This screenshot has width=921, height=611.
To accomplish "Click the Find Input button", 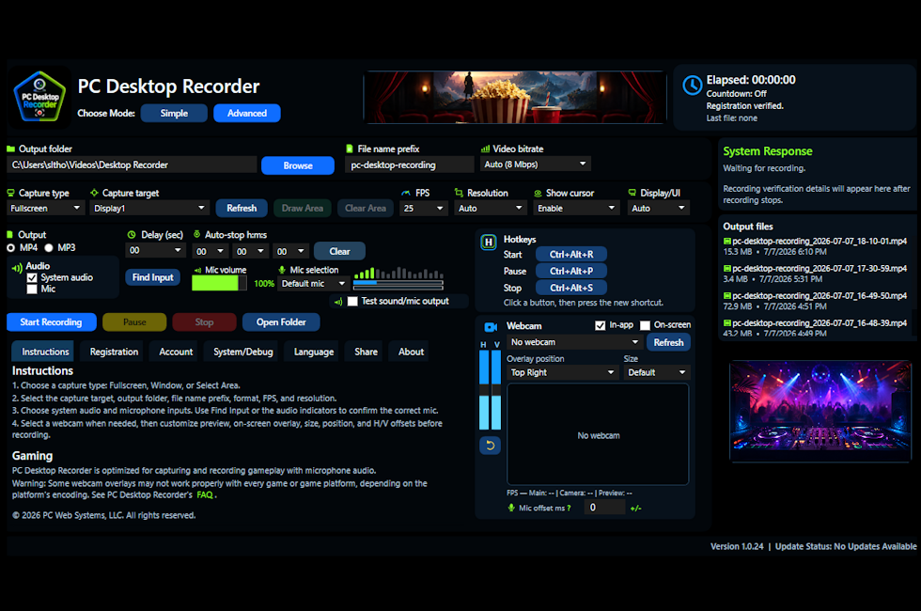I will [x=152, y=277].
